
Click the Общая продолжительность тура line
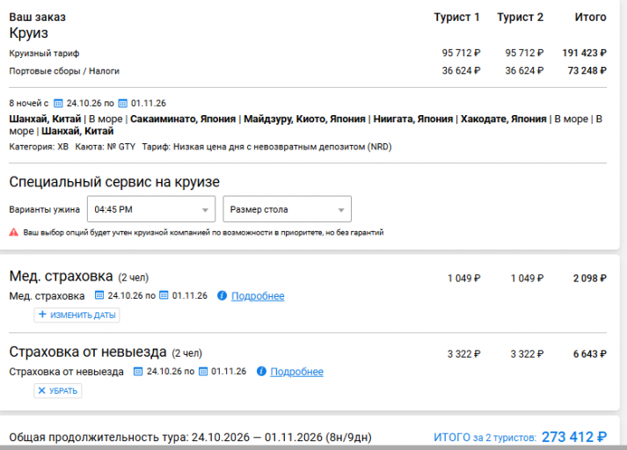click(x=190, y=437)
